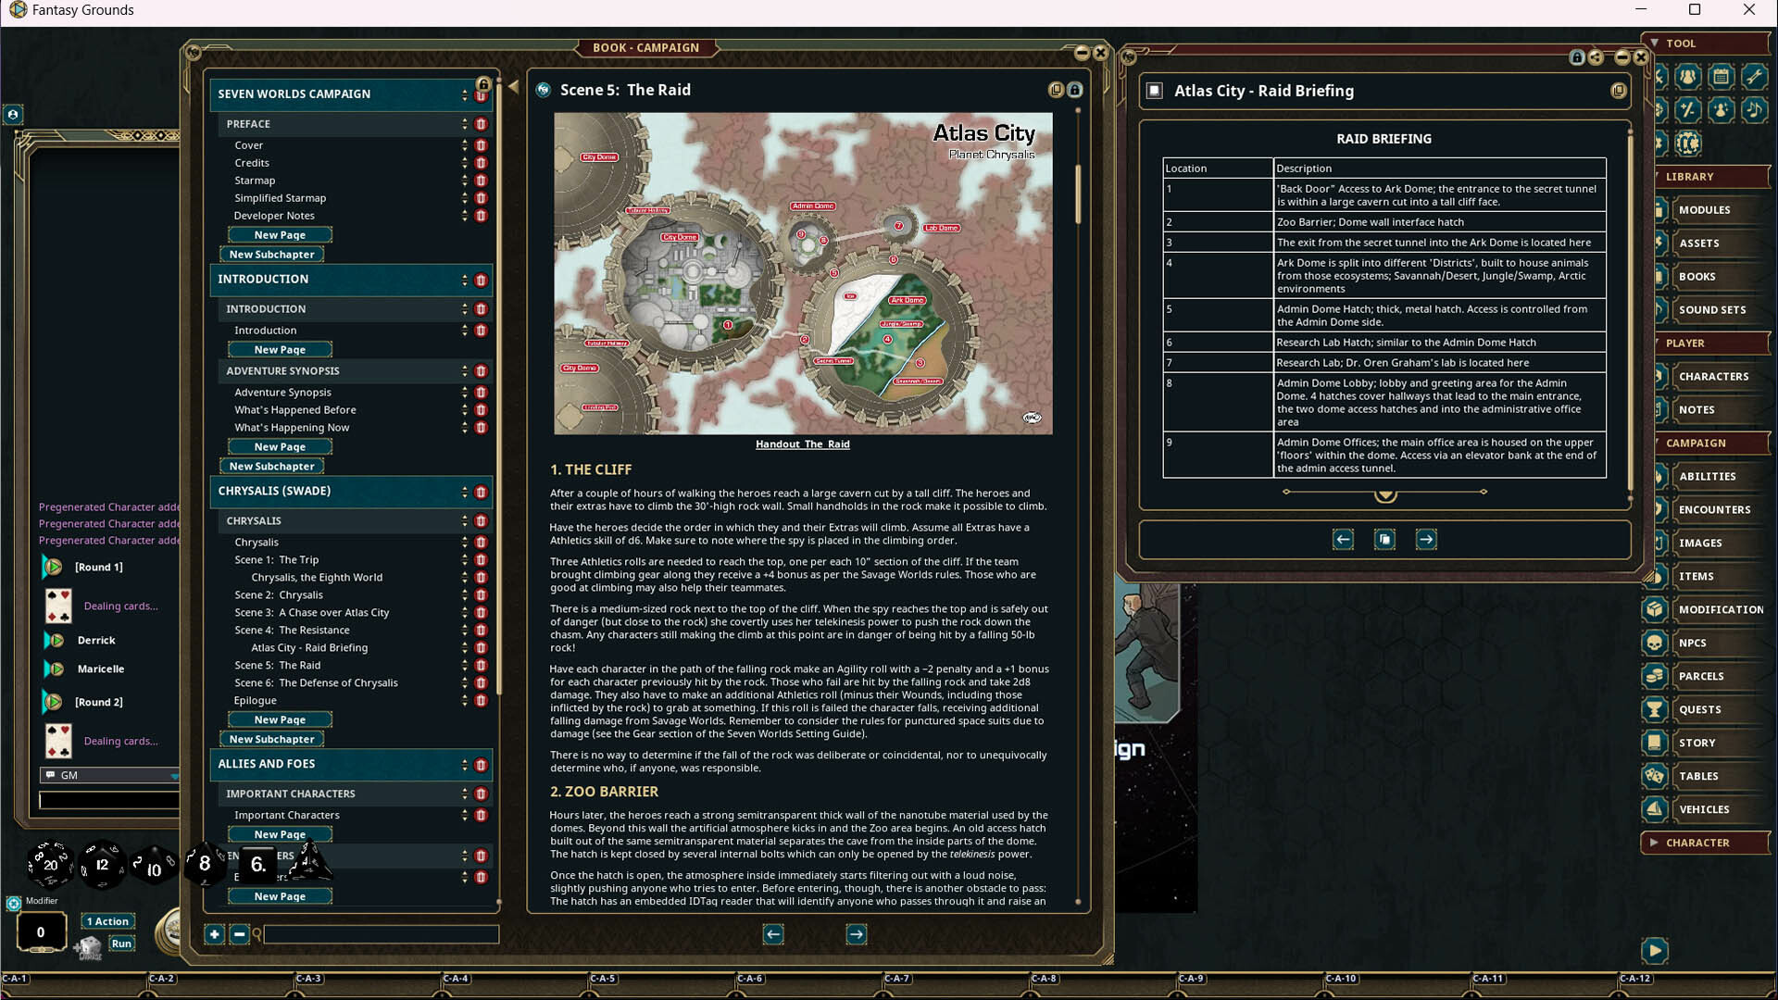Screen dimensions: 1778x1000
Task: Click the Run button near the dice
Action: (122, 943)
